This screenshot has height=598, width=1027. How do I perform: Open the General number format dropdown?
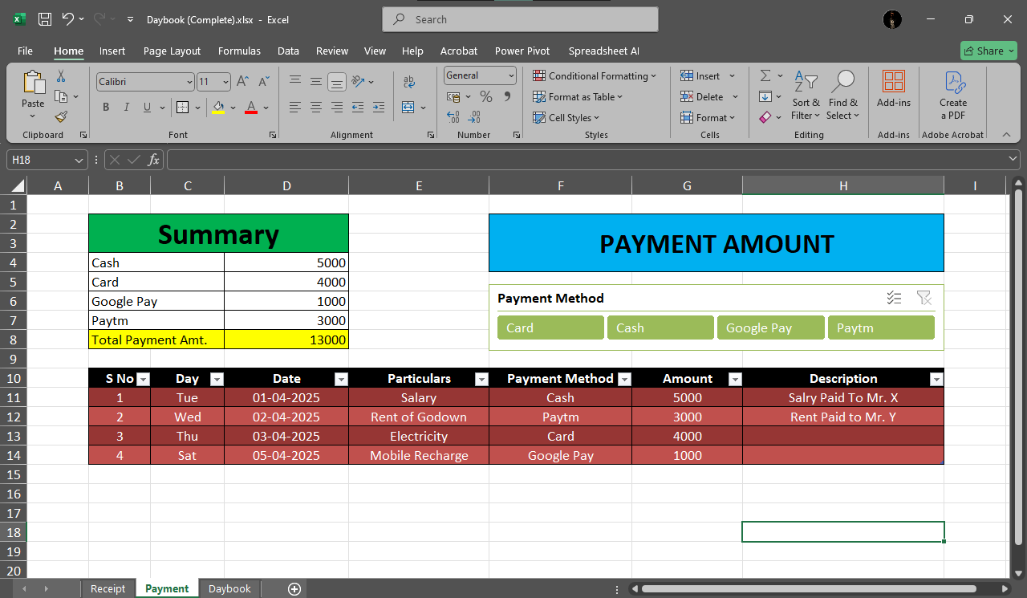click(x=511, y=75)
